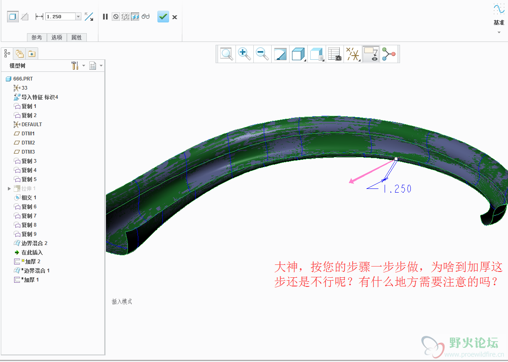Select the DEFAULT coordinate system
The height and width of the screenshot is (362, 508).
pyautogui.click(x=32, y=125)
